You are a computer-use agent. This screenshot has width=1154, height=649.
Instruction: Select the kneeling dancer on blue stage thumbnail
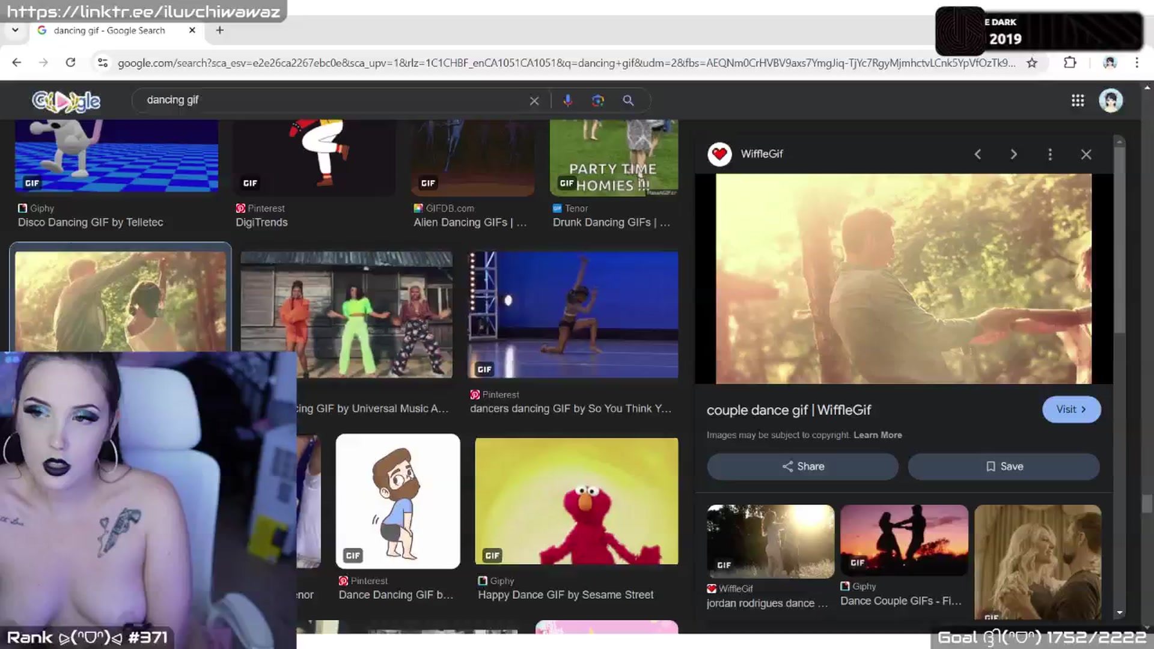click(x=573, y=314)
